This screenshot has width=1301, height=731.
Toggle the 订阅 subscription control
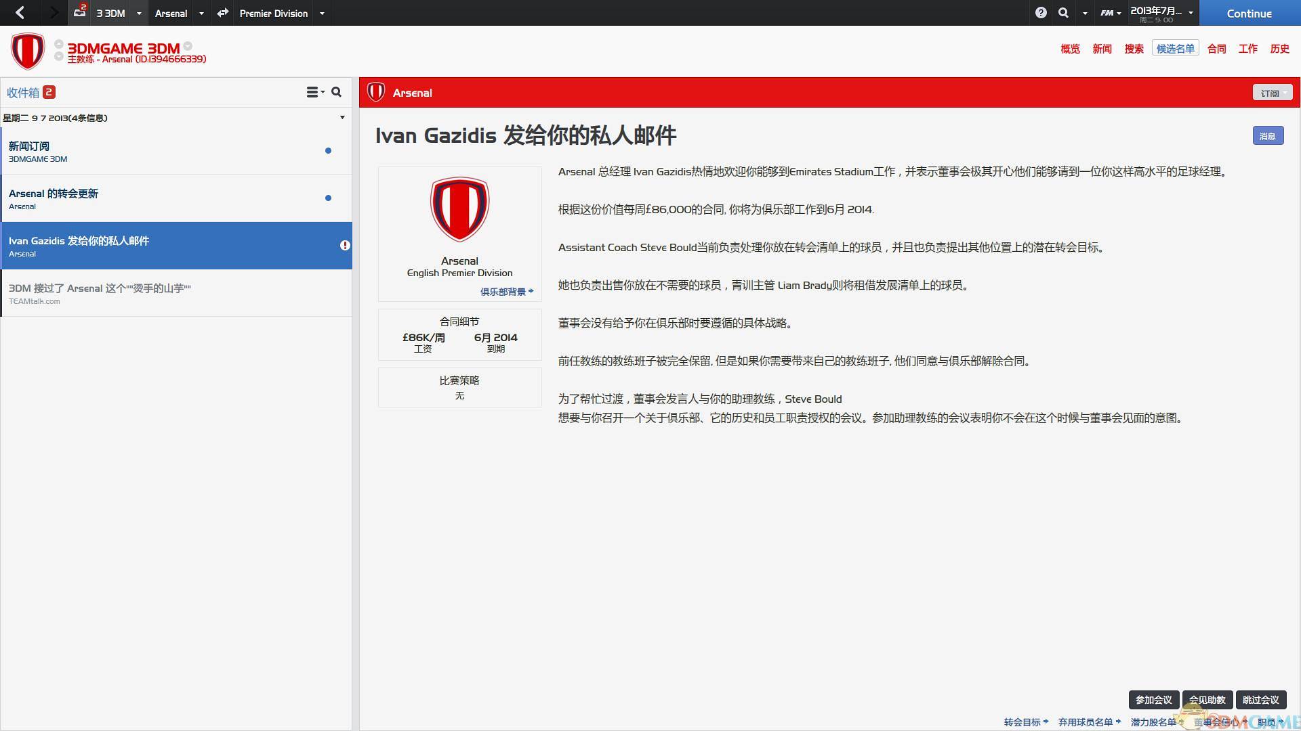coord(1271,92)
